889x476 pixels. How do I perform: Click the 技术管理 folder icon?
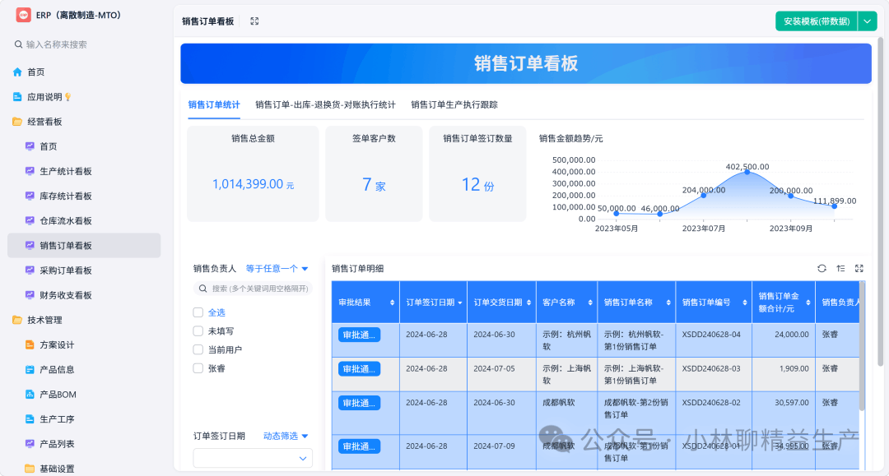coord(17,320)
